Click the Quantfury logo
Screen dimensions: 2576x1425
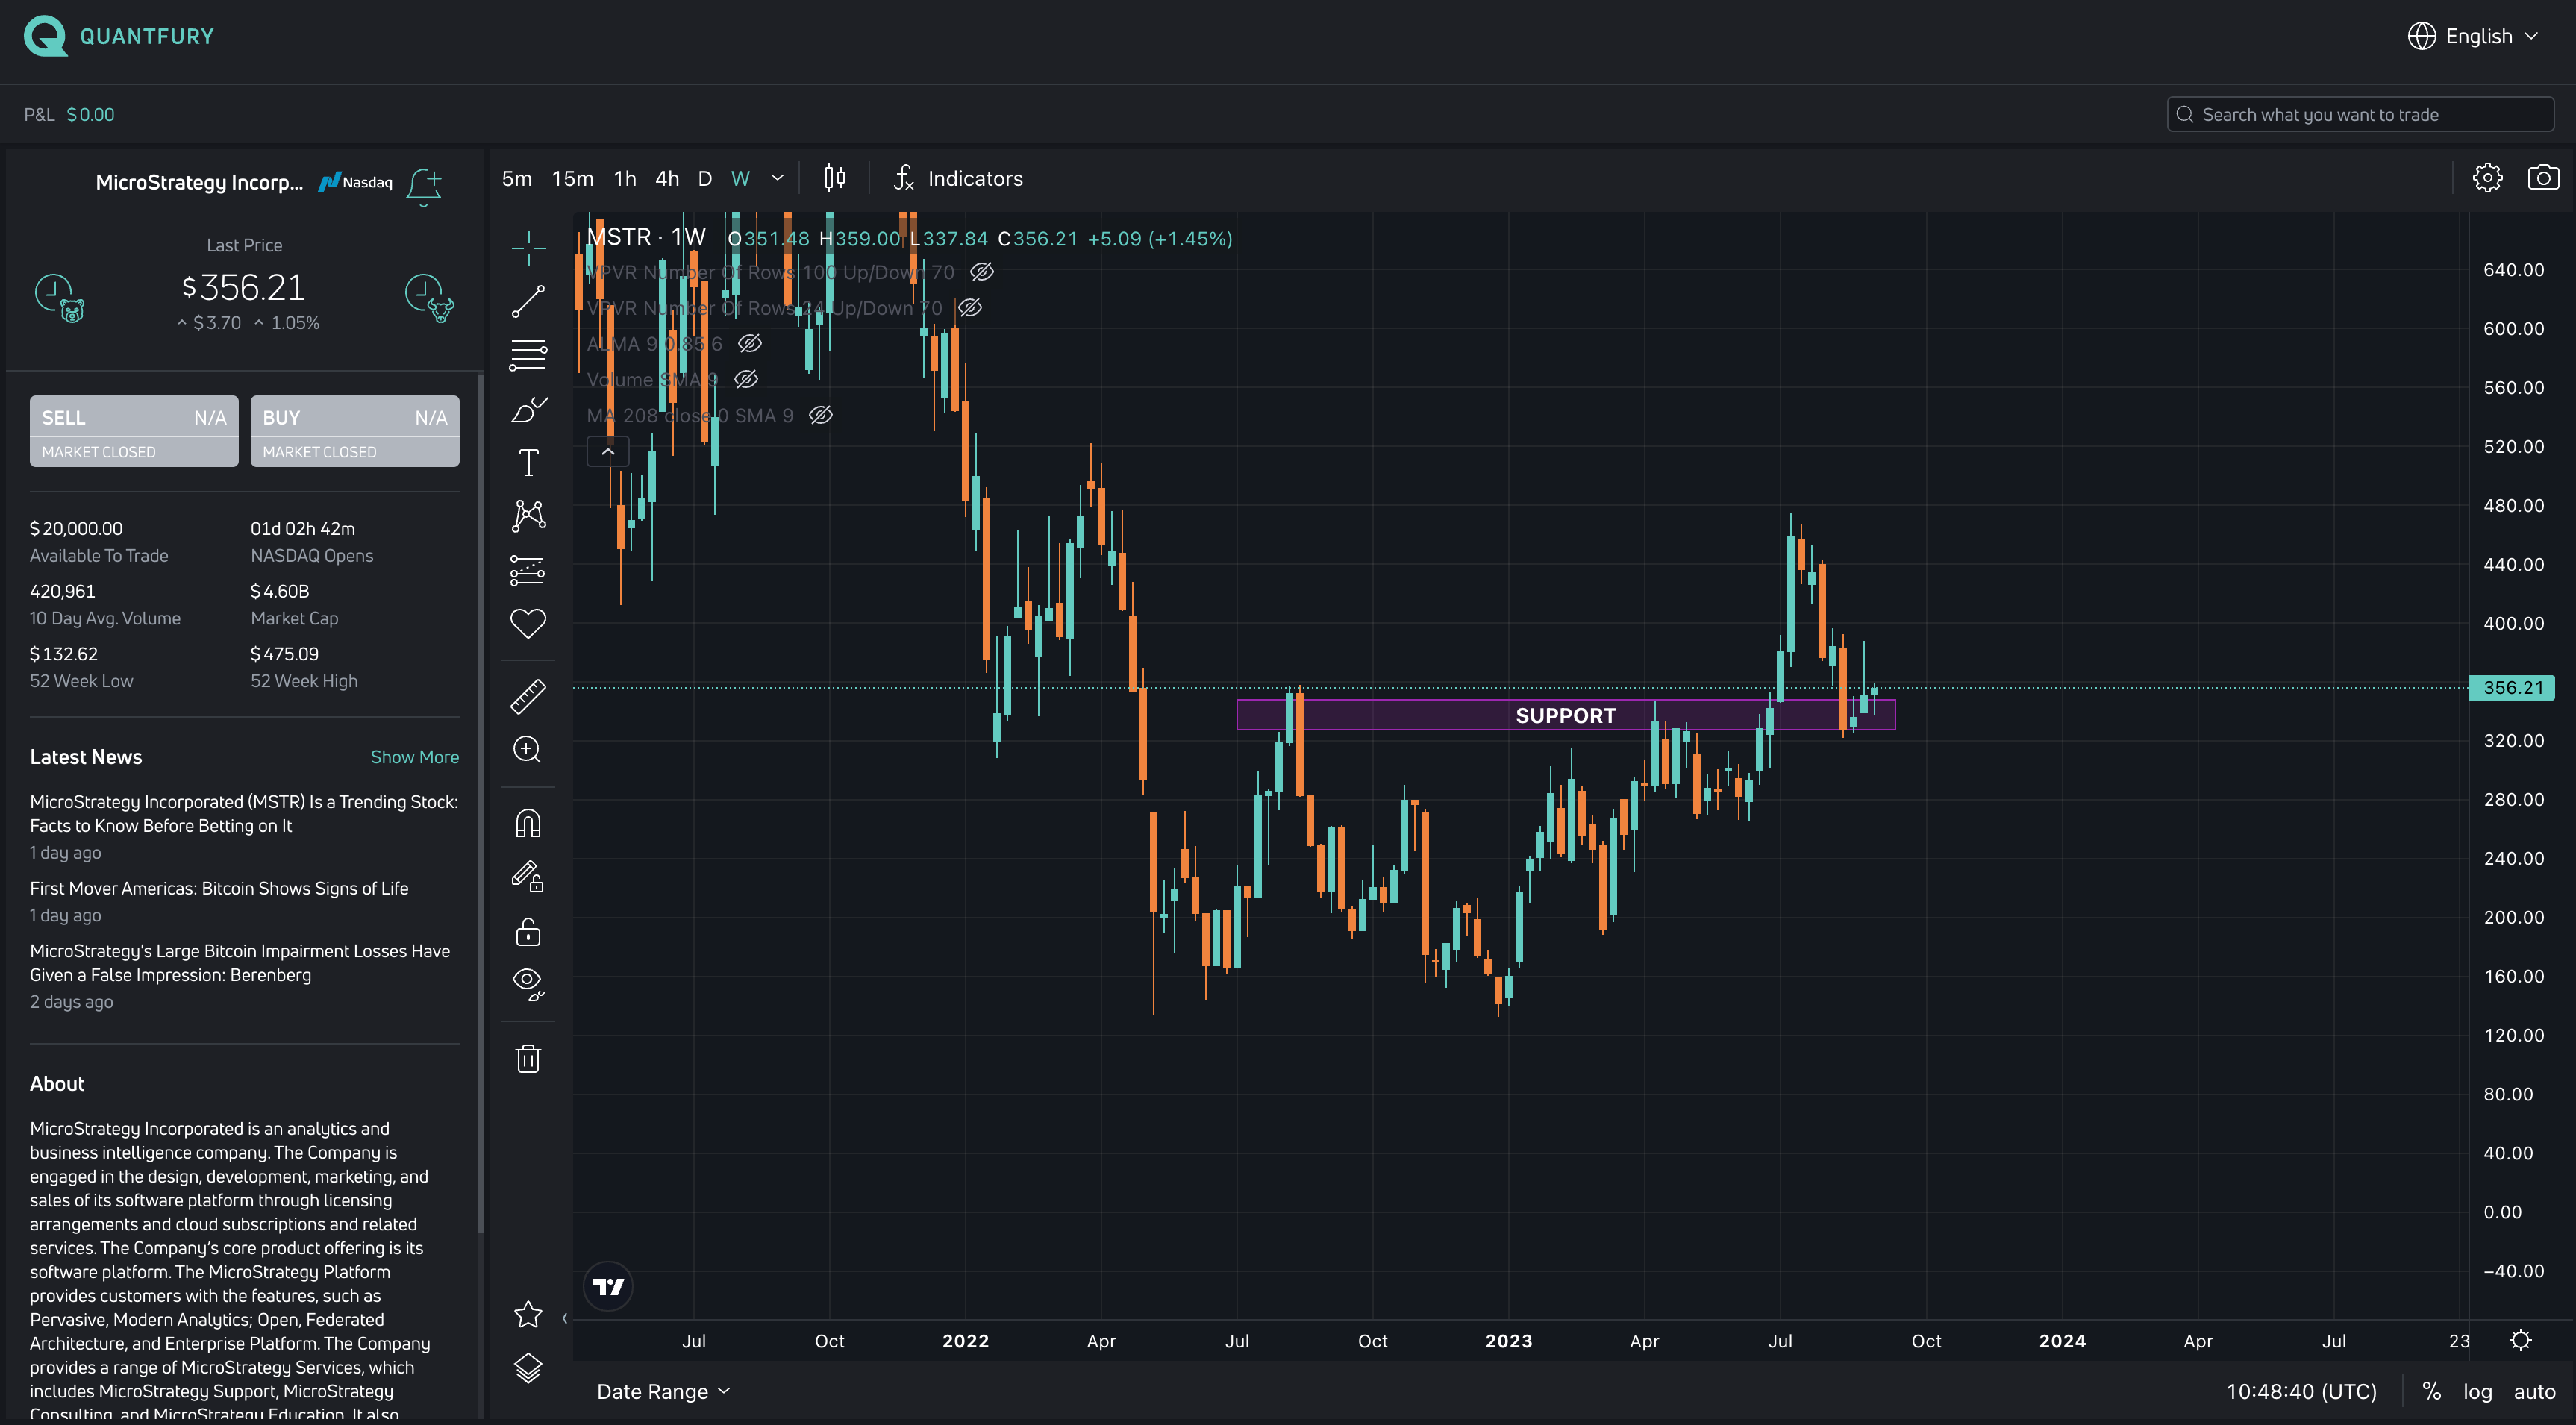119,36
